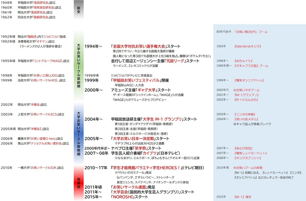
Task: Select 1962年 同志社大学「喜劇研究会」設立
Action: coord(28,17)
